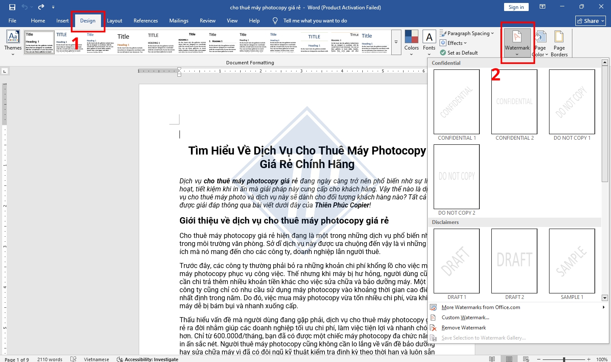The height and width of the screenshot is (362, 611).
Task: Open the File menu
Action: tap(12, 20)
